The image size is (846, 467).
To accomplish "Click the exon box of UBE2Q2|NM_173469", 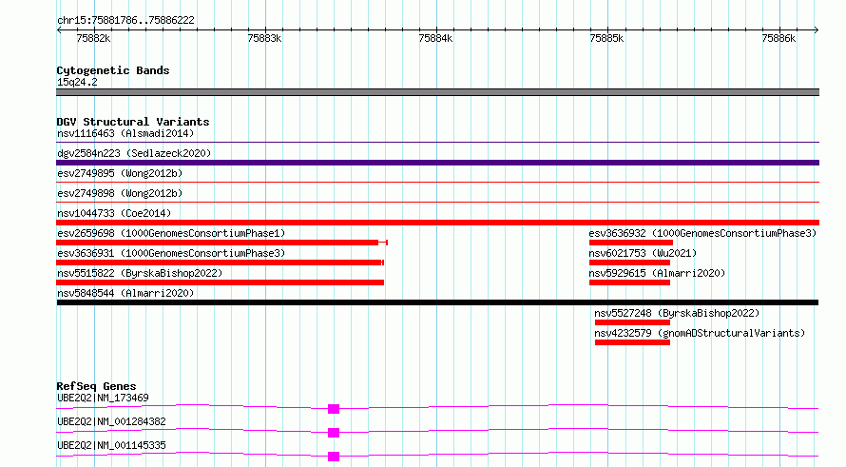I will pos(334,409).
